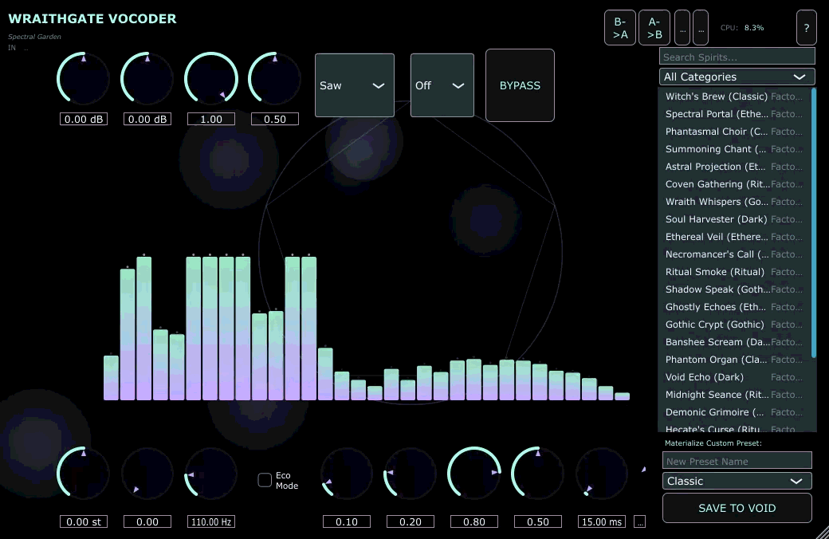
Task: Select Ritual Smoke (Ritual) preset
Action: [x=735, y=271]
